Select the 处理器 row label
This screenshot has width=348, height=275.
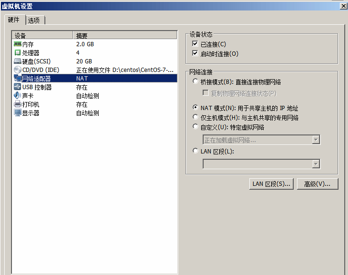tap(31, 53)
